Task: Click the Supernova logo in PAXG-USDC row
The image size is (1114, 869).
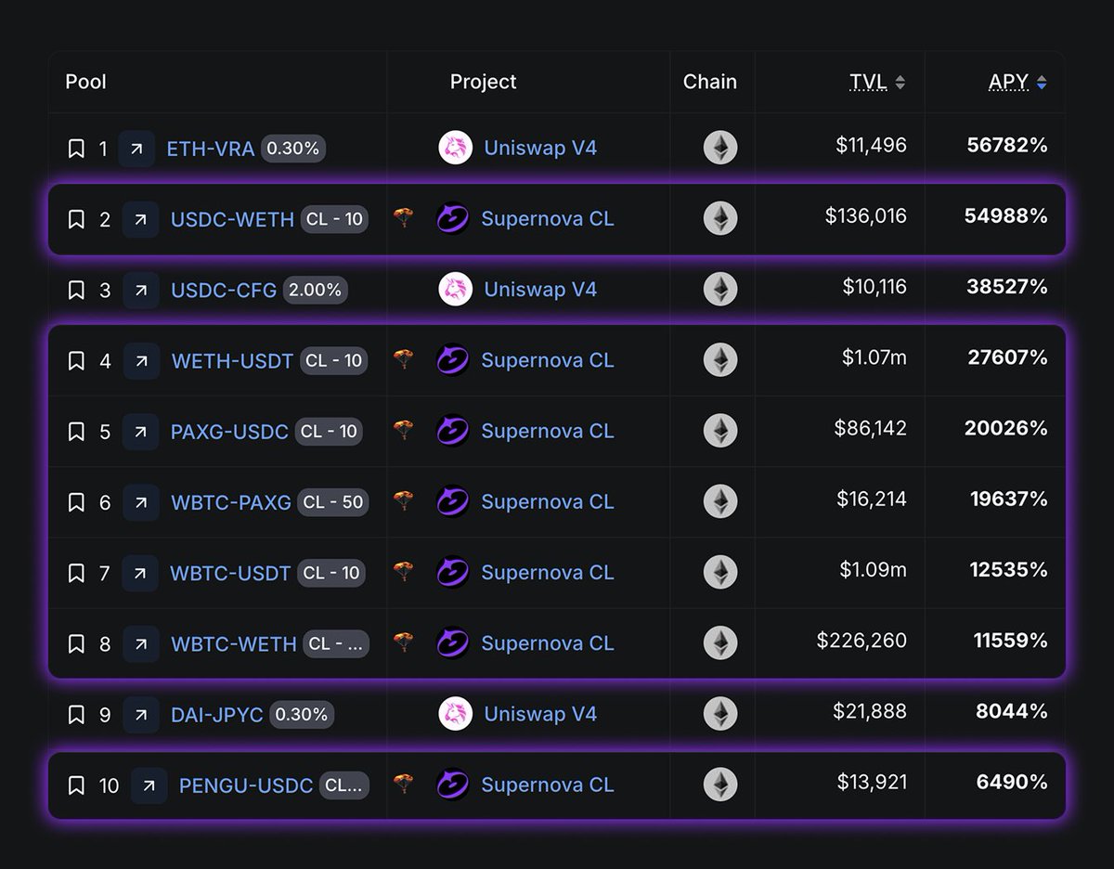Action: point(453,431)
